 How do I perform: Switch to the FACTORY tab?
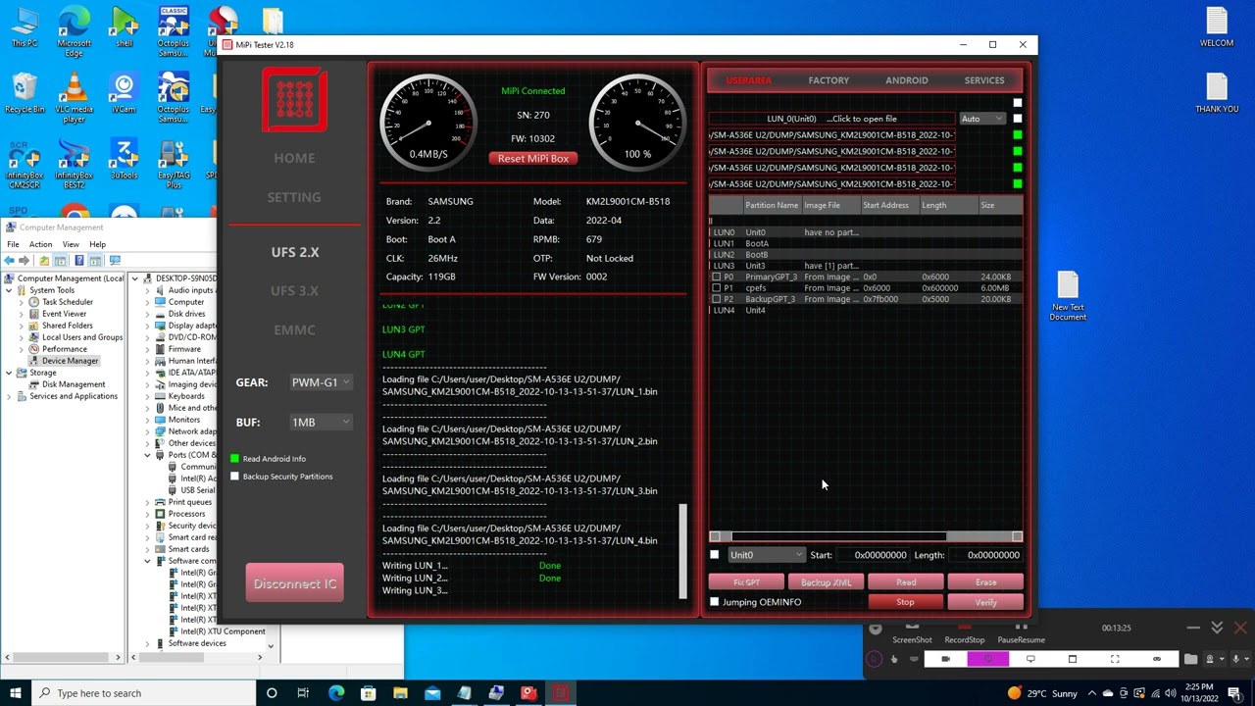point(828,80)
